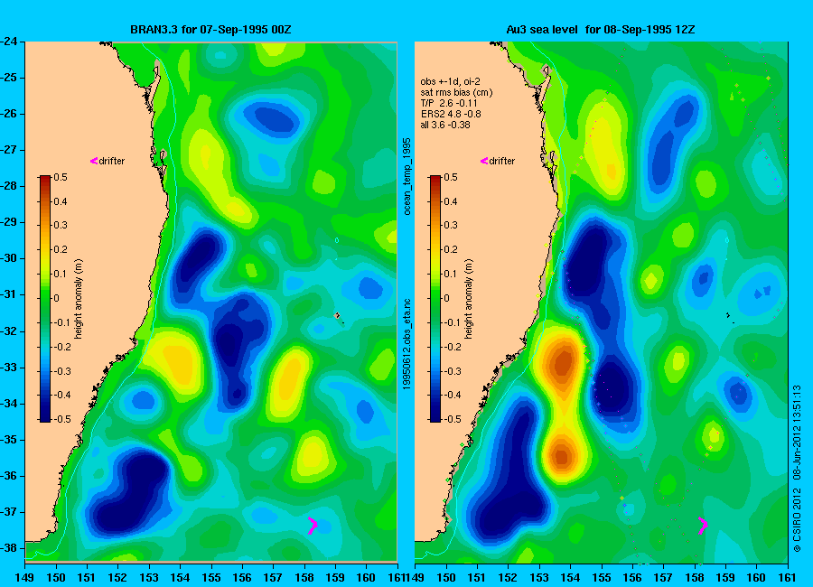The height and width of the screenshot is (587, 813).
Task: Click dark red top of left color bar
Action: [x=45, y=179]
